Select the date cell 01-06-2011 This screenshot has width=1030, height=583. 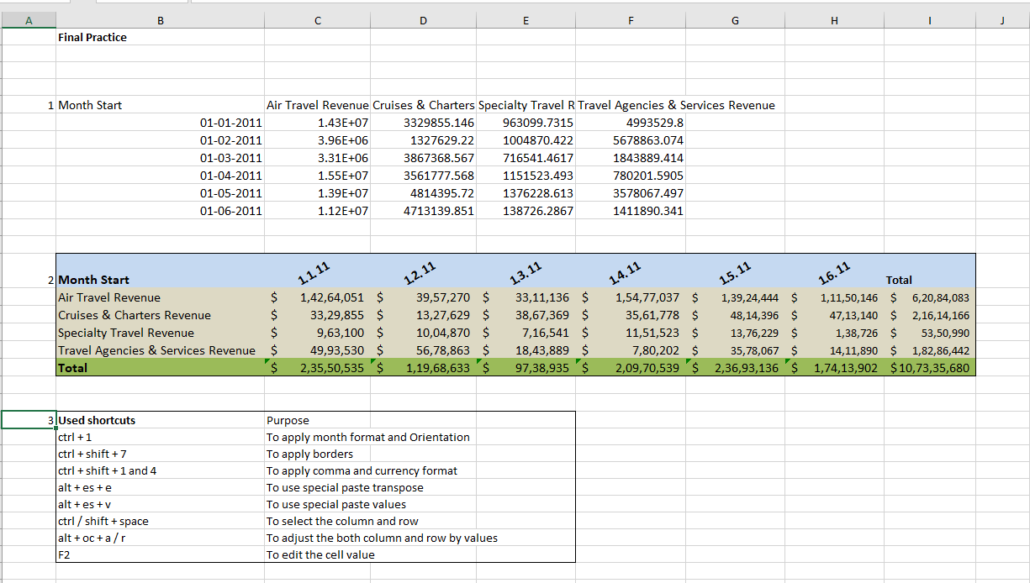click(161, 211)
